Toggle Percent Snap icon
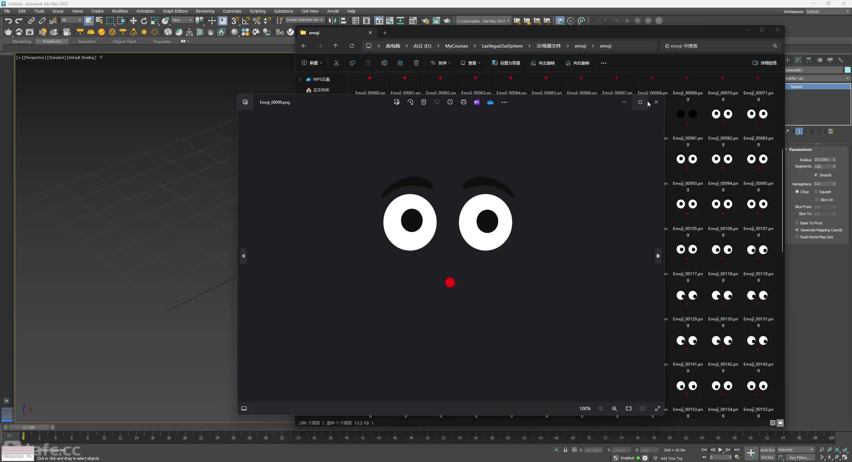852x462 pixels. [x=256, y=21]
